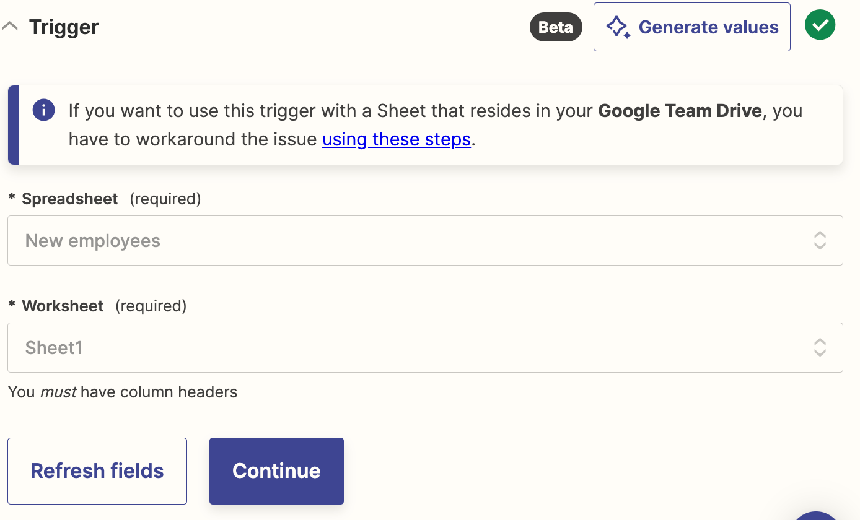Click the sparkle icon in Generate values
860x520 pixels.
pyautogui.click(x=618, y=27)
